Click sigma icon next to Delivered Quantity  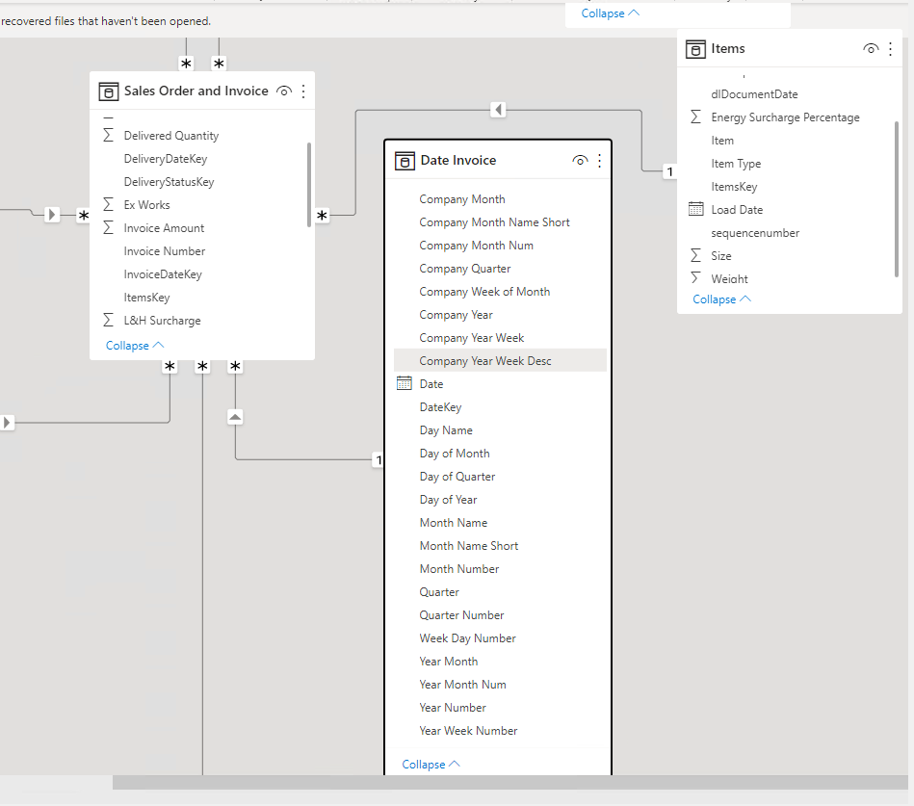(109, 135)
